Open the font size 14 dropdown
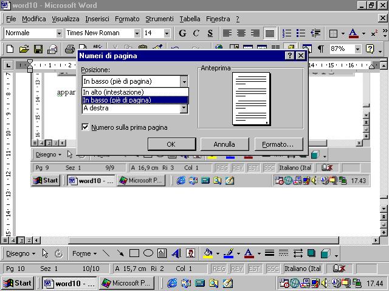Screen dimensions: 389x291 point(167,33)
